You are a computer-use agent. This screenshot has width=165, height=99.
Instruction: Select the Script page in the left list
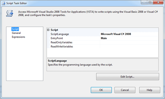coord(15,29)
